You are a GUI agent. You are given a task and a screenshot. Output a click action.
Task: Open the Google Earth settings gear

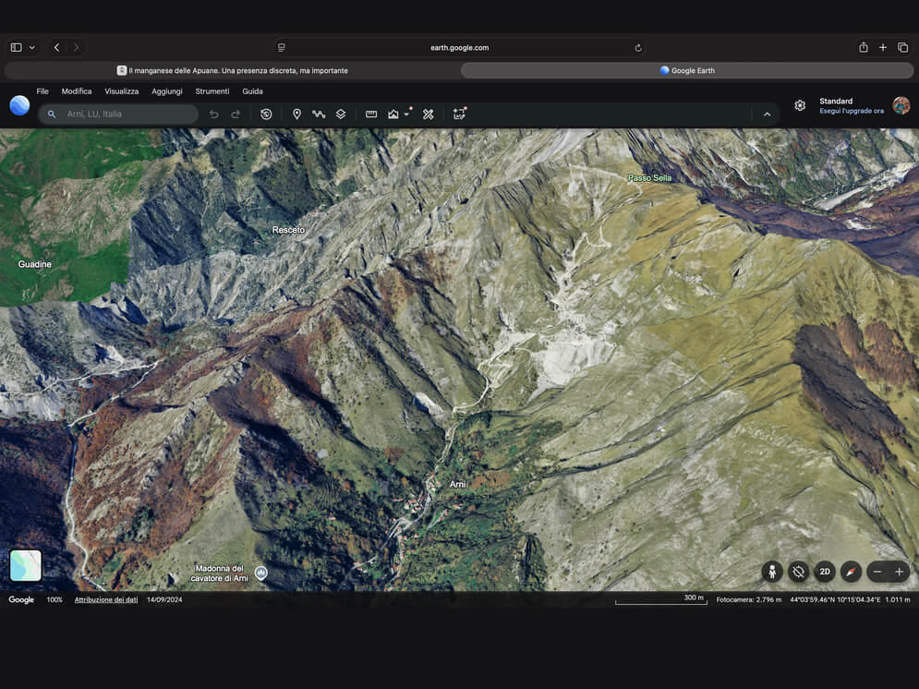(800, 105)
